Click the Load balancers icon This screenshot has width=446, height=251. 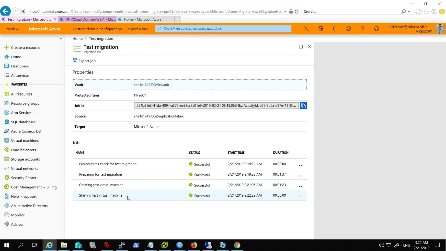[x=7, y=150]
